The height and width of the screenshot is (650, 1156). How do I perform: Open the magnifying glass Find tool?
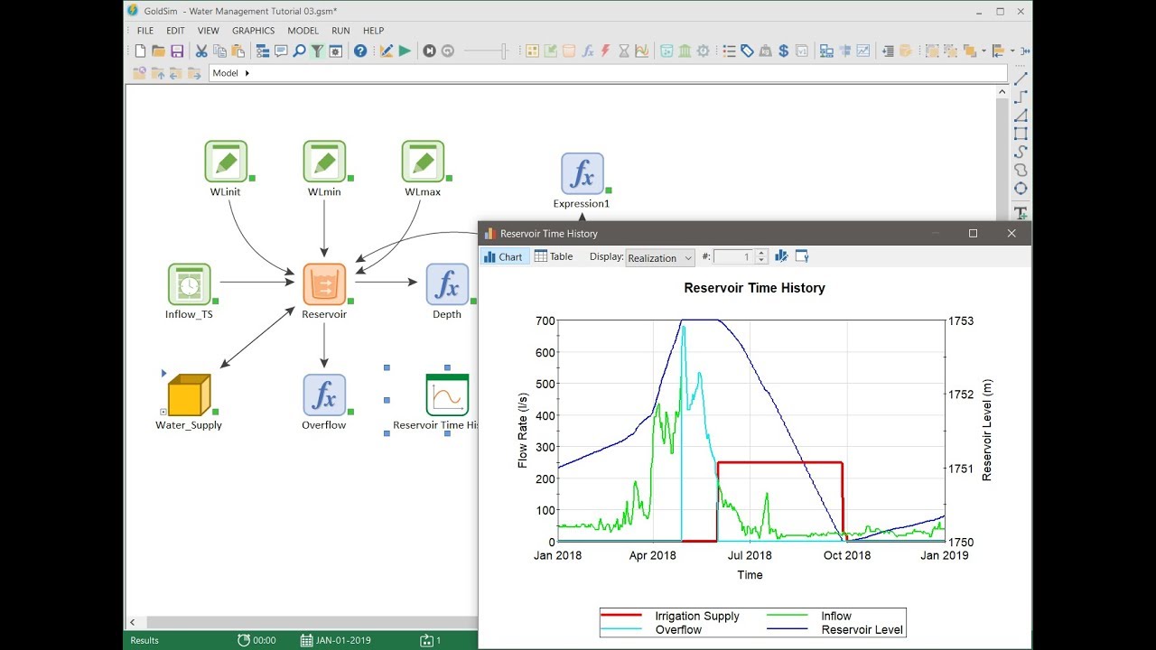coord(300,51)
